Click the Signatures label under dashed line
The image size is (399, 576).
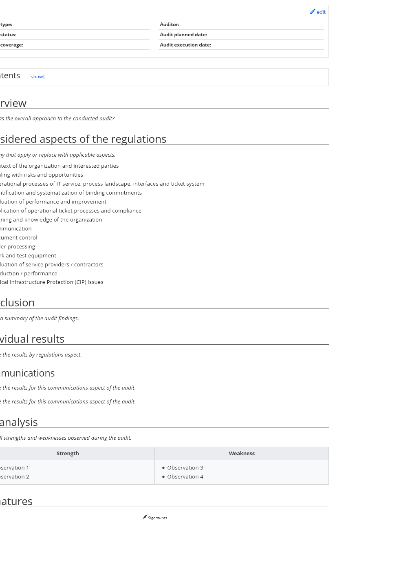(x=157, y=518)
